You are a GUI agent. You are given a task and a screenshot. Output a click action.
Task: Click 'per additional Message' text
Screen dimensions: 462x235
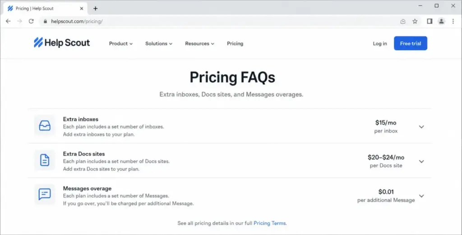click(x=386, y=200)
